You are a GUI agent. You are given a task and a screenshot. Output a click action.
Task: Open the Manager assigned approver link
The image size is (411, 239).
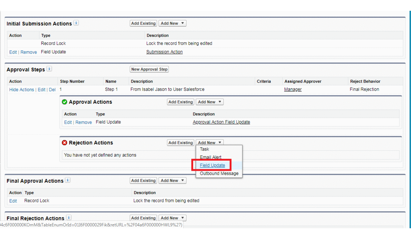click(x=293, y=89)
